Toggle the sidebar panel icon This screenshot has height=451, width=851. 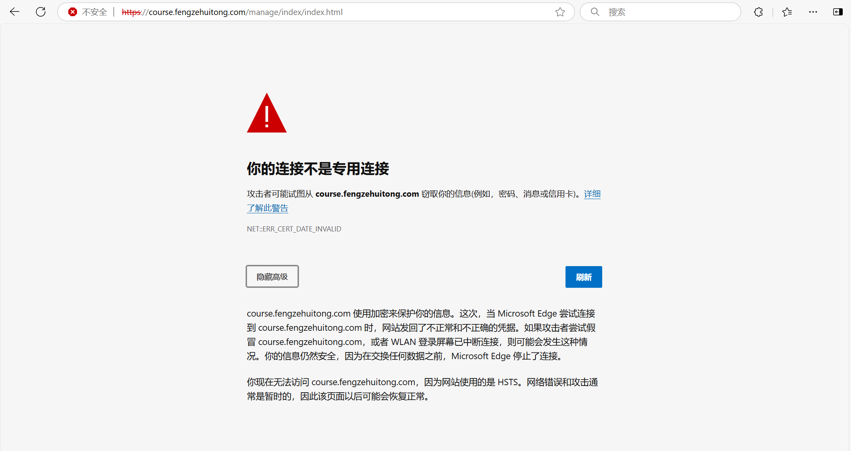point(838,12)
